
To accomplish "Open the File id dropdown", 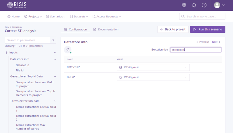I will point(153,78).
